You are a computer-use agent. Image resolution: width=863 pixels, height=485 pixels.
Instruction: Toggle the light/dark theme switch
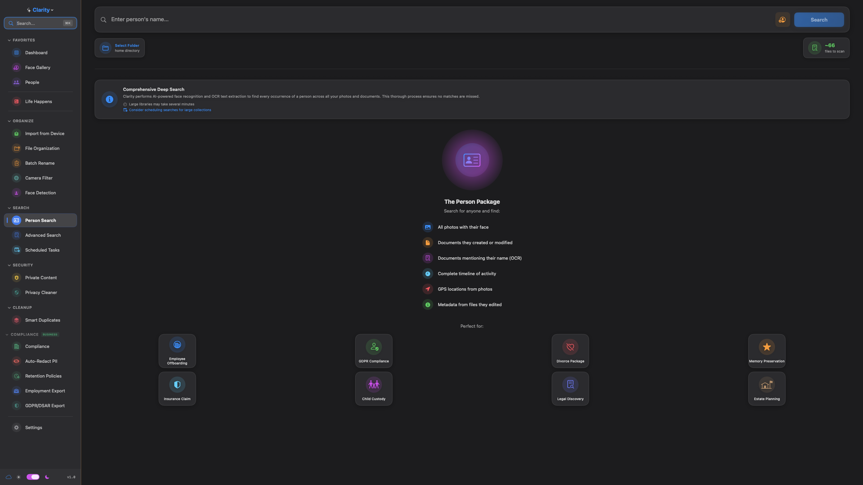(x=33, y=477)
